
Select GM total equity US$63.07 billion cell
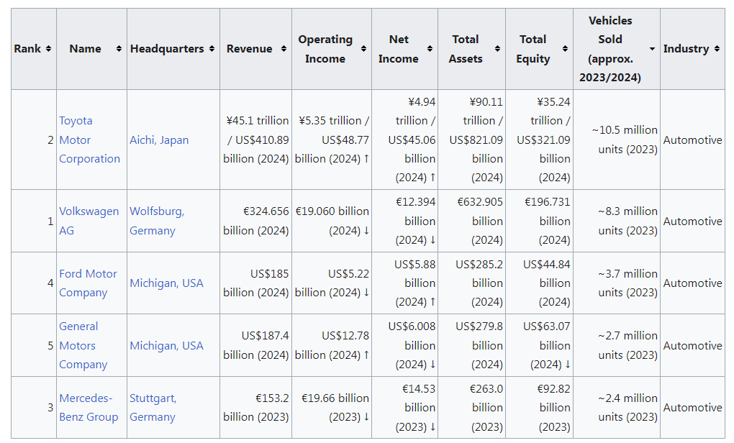(539, 345)
